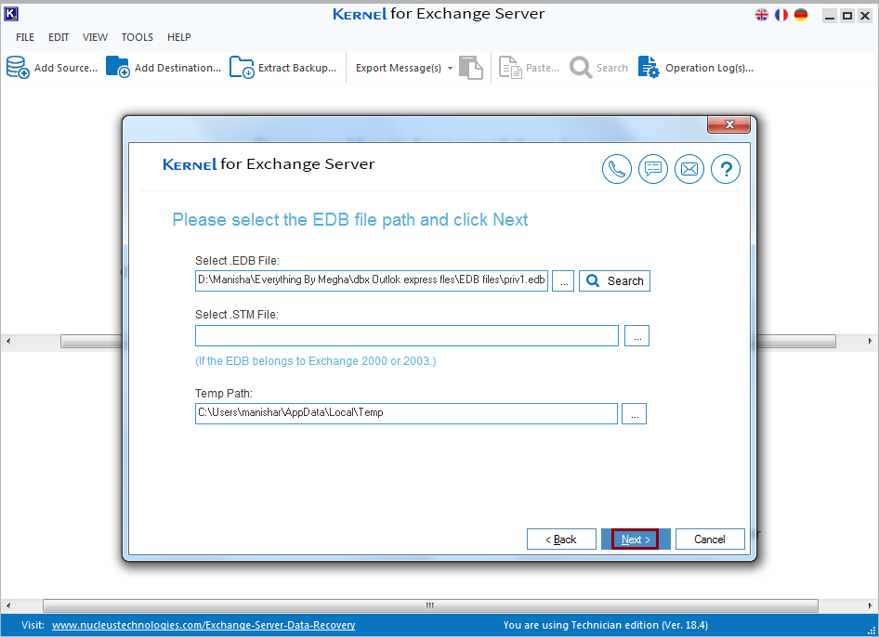Image resolution: width=879 pixels, height=637 pixels.
Task: Click the Back button
Action: coord(561,539)
